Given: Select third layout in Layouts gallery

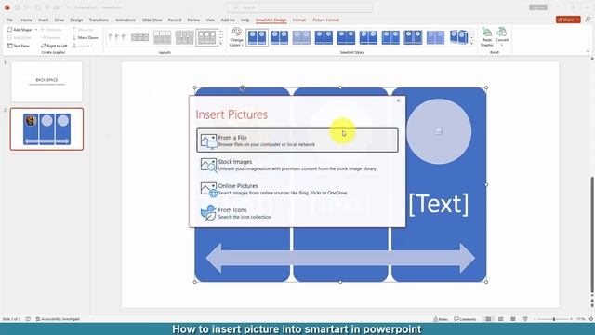Looking at the screenshot, I should point(162,37).
